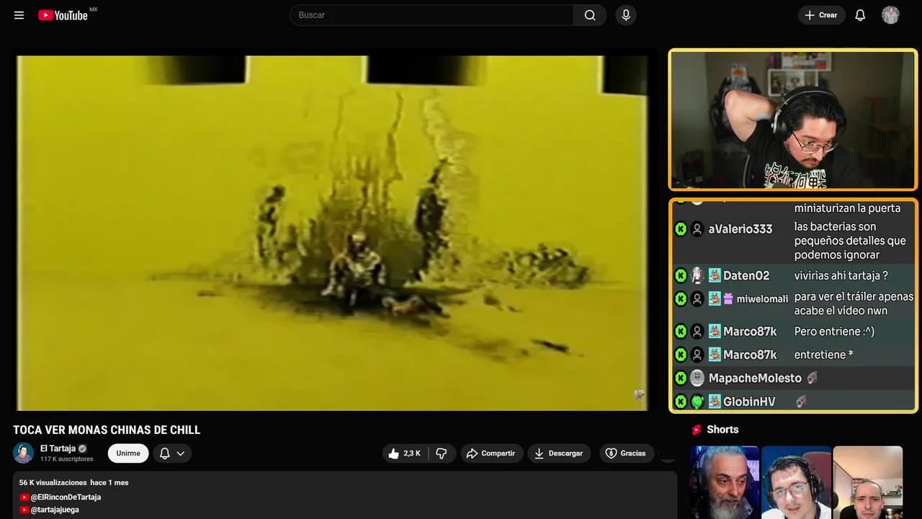Start voice search with microphone icon
This screenshot has width=922, height=519.
[625, 15]
